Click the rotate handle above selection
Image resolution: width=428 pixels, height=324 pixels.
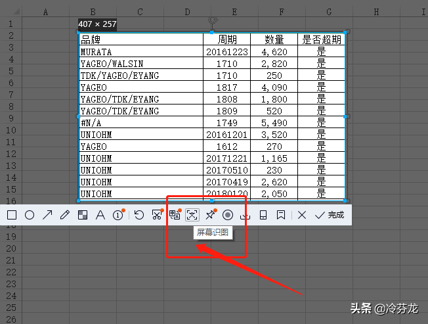[213, 20]
